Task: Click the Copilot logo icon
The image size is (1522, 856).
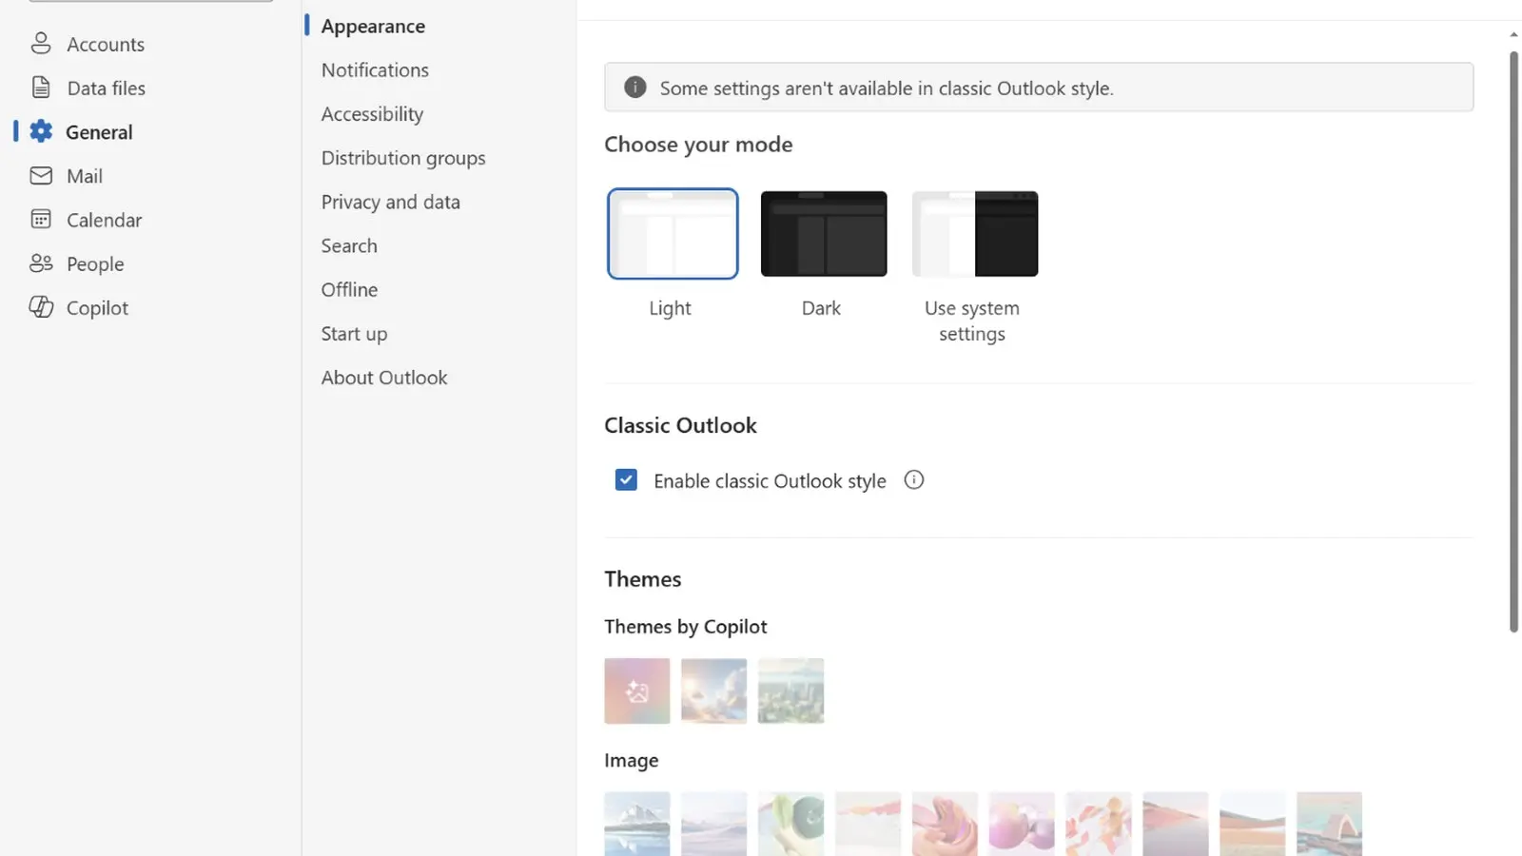Action: click(41, 307)
